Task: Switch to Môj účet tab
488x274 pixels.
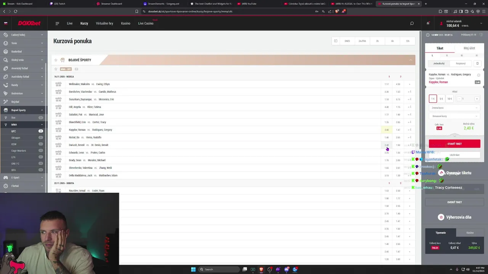Action: tap(469, 48)
